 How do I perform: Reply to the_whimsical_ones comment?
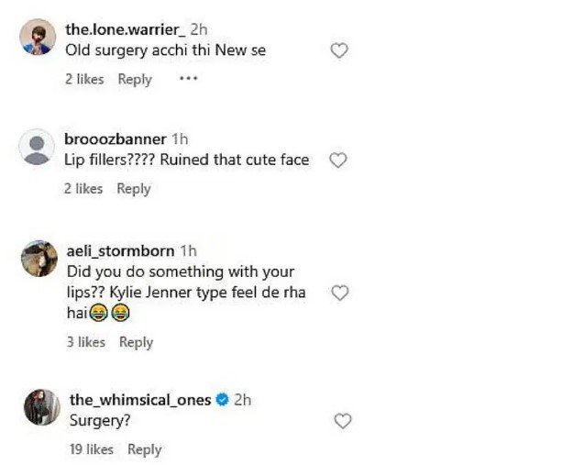point(144,449)
